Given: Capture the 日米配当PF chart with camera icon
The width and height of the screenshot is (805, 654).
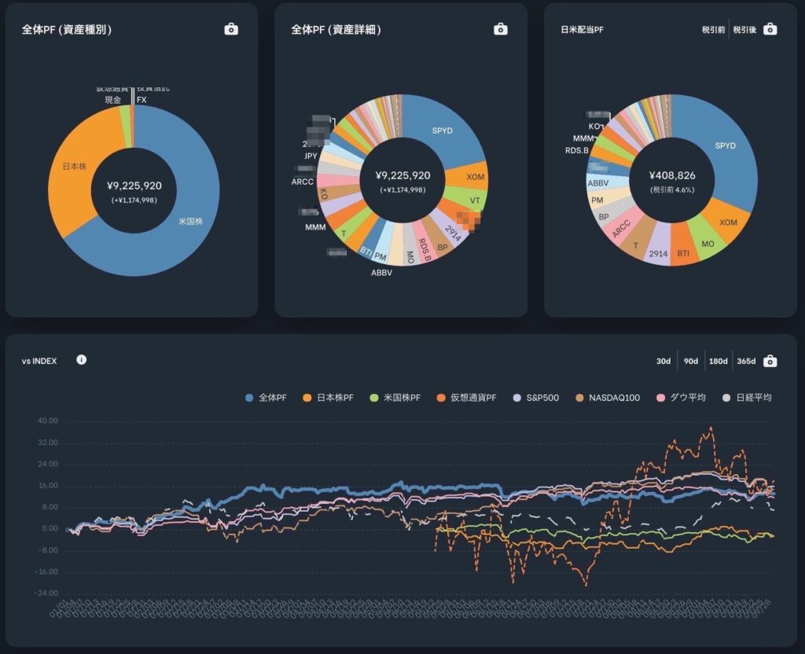Looking at the screenshot, I should click(770, 29).
